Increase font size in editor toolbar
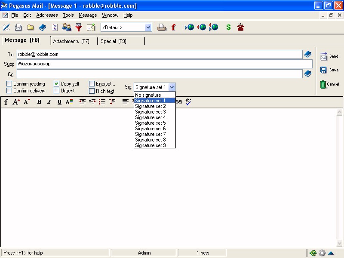This screenshot has height=258, width=344. pyautogui.click(x=16, y=102)
